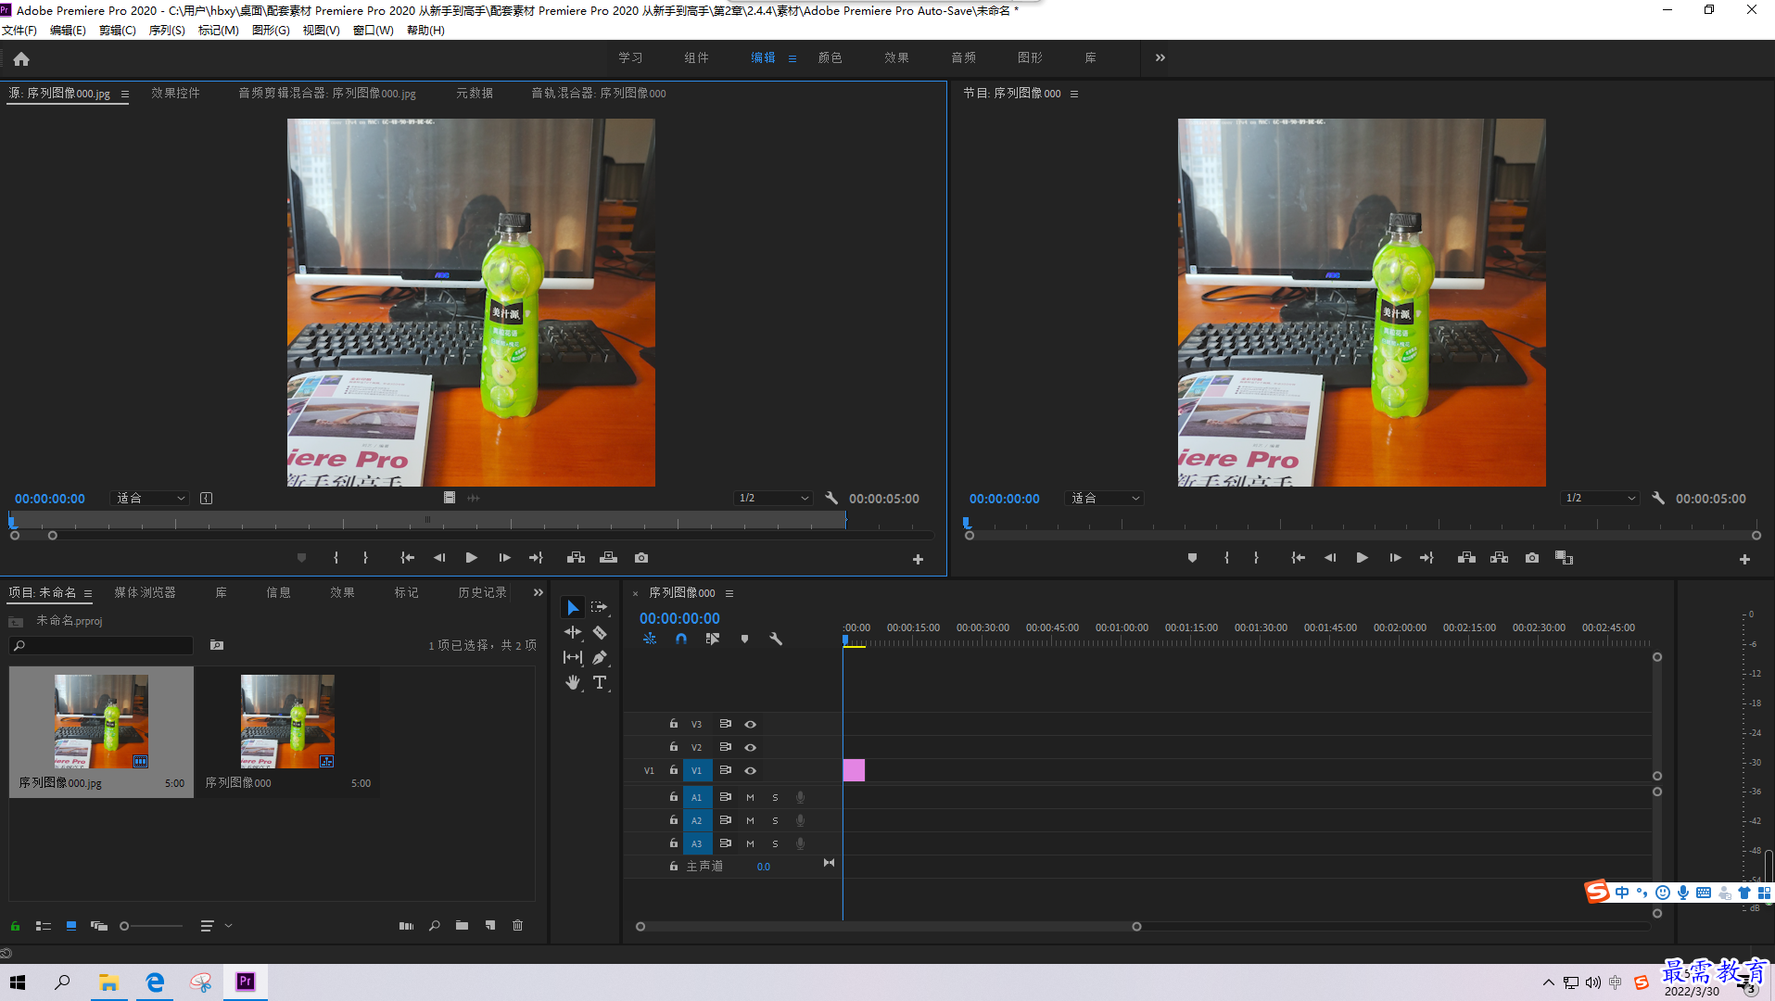The image size is (1775, 1001).
Task: Switch to 颜色 workspace
Action: coord(830,57)
